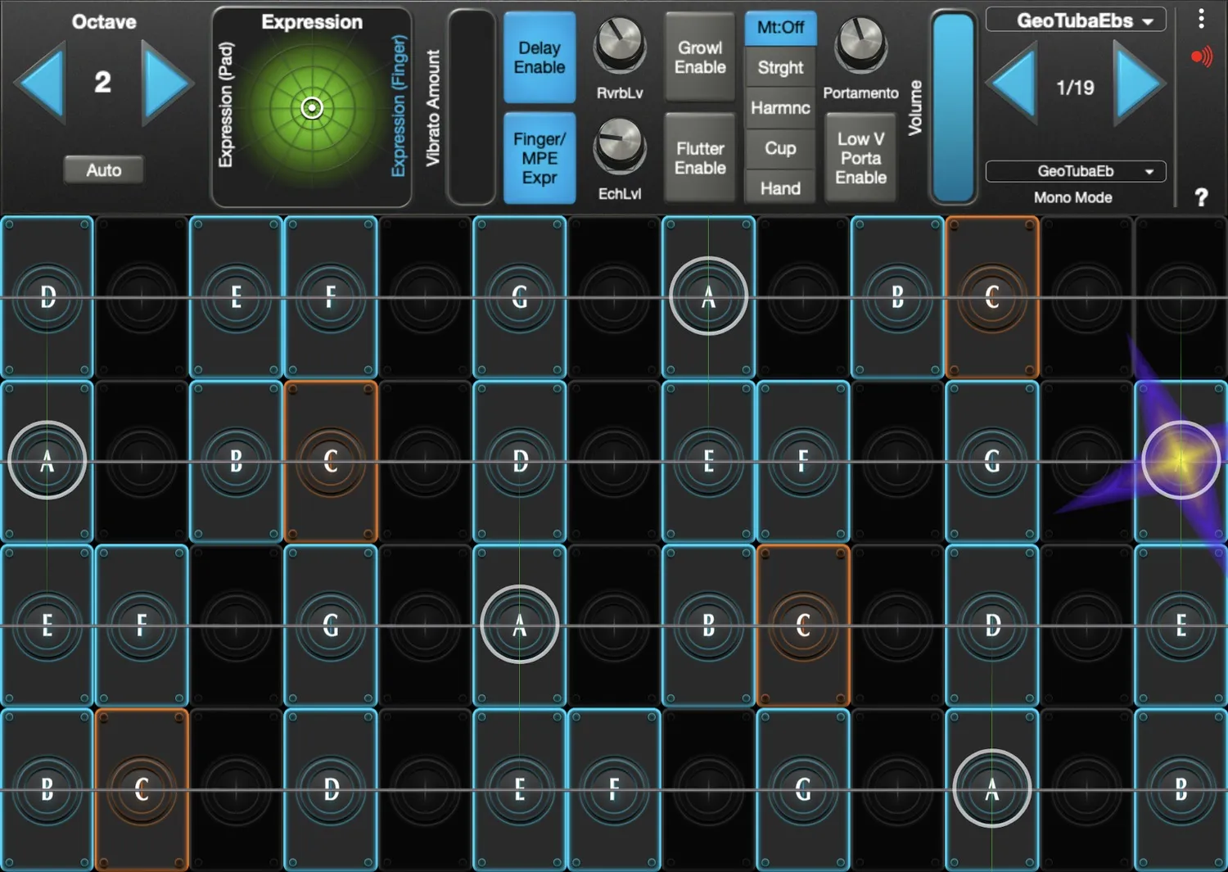
Task: Tap the glowing yellow active pad
Action: point(1181,461)
